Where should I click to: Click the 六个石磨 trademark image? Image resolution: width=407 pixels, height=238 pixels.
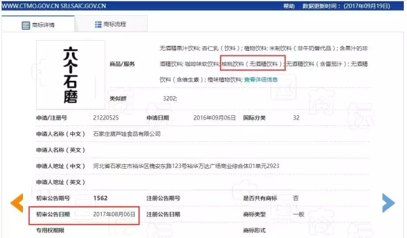[71, 74]
